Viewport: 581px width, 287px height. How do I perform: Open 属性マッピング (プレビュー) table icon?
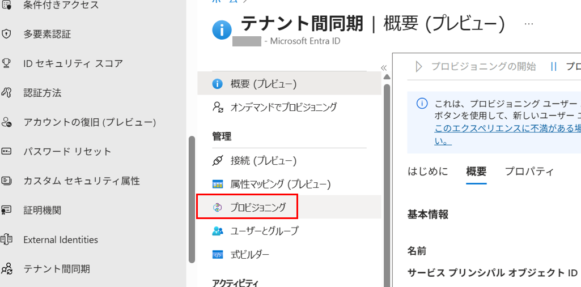tap(217, 184)
